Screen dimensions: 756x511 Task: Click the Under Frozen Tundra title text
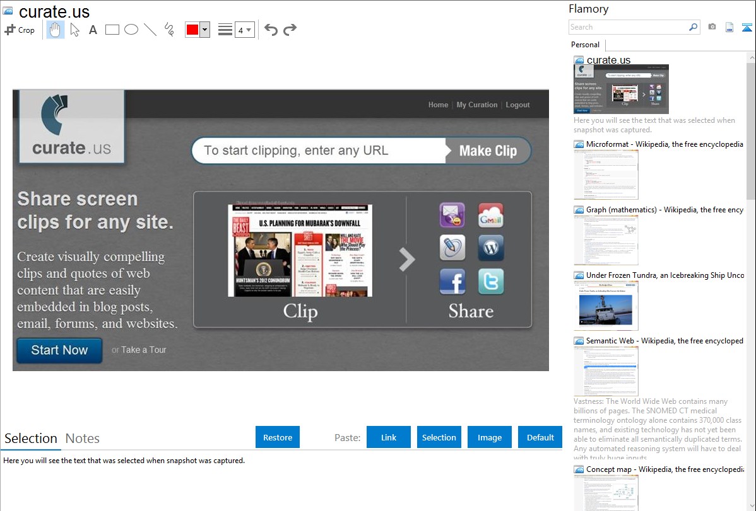(x=665, y=275)
